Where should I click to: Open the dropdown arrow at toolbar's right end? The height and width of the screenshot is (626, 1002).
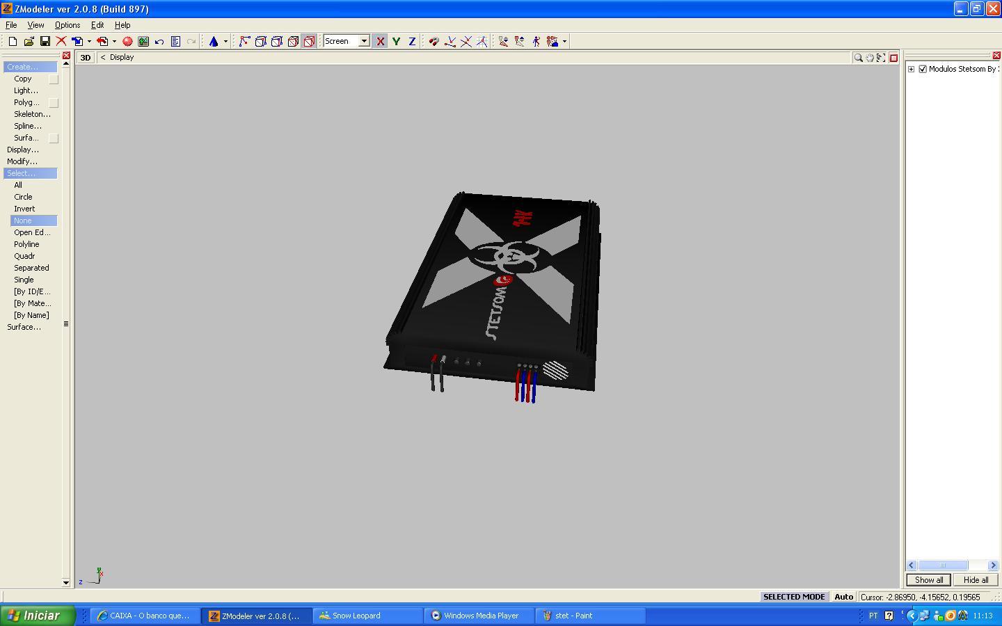(564, 42)
